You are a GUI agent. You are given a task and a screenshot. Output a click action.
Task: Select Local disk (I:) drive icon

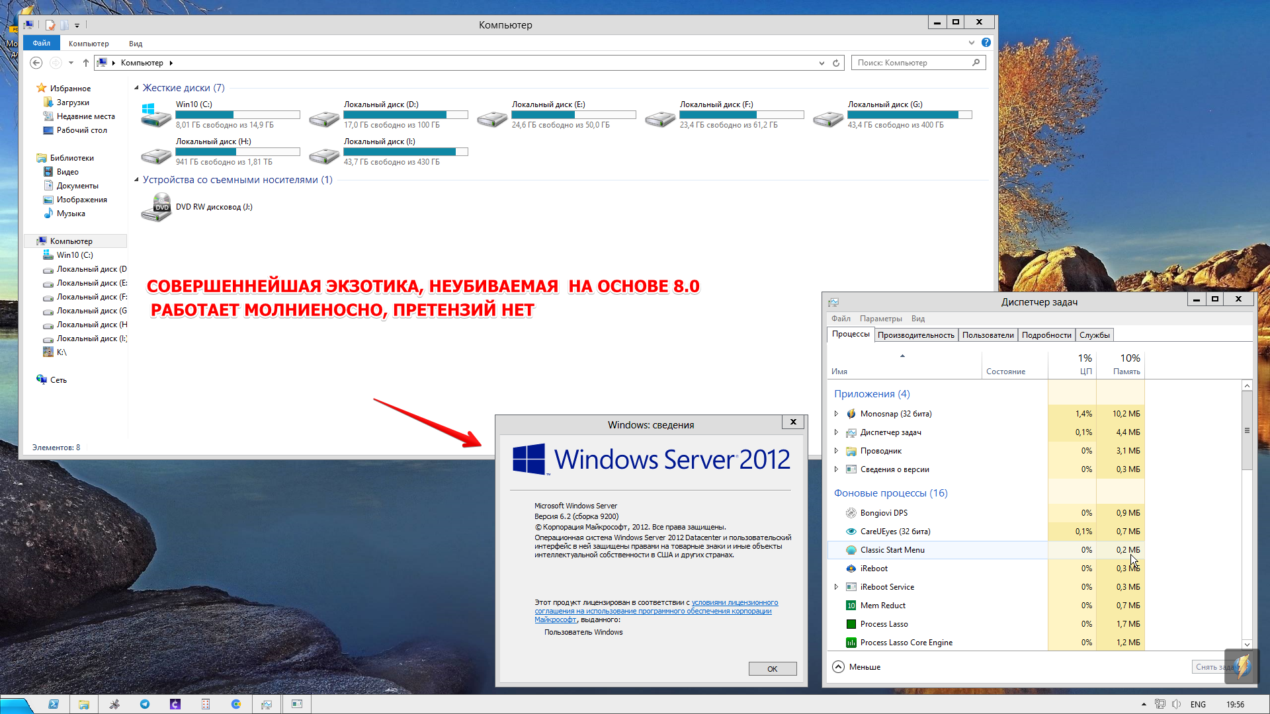tap(324, 156)
